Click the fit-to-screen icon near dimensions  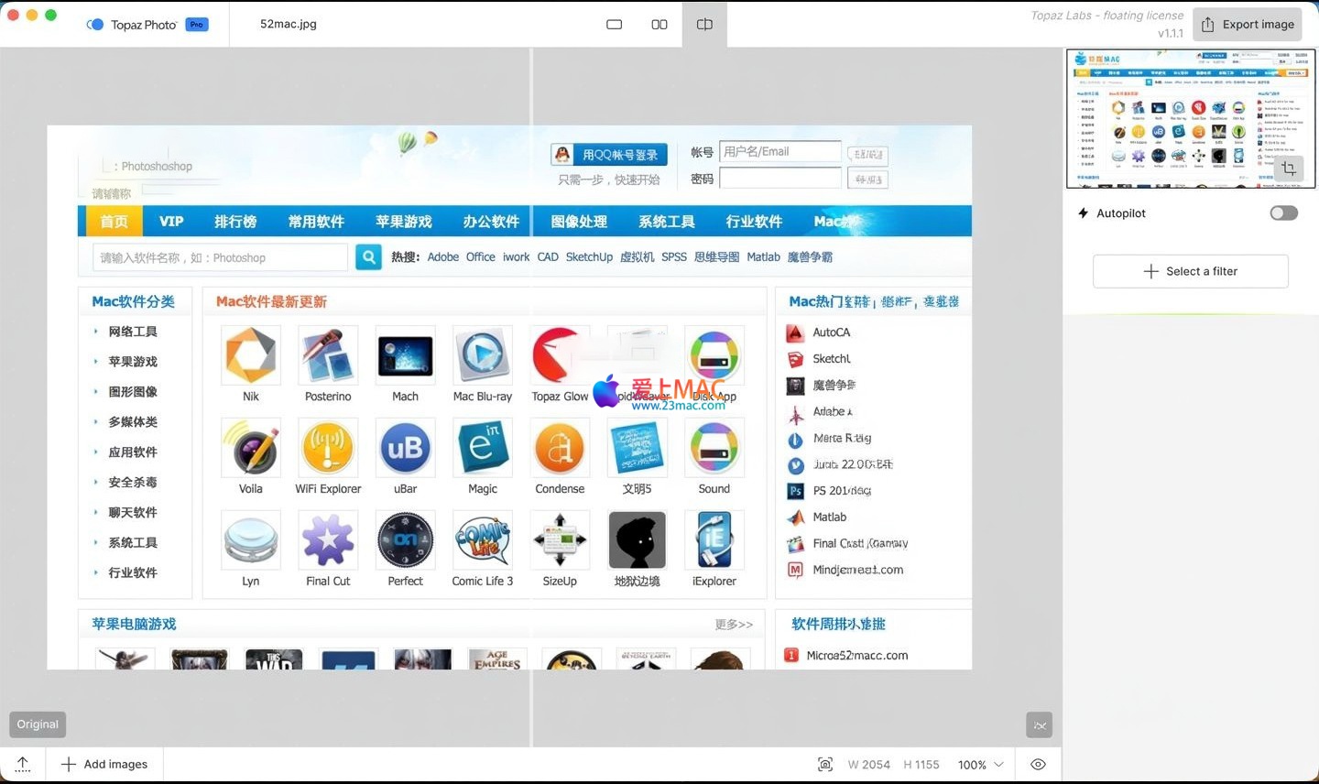click(825, 765)
